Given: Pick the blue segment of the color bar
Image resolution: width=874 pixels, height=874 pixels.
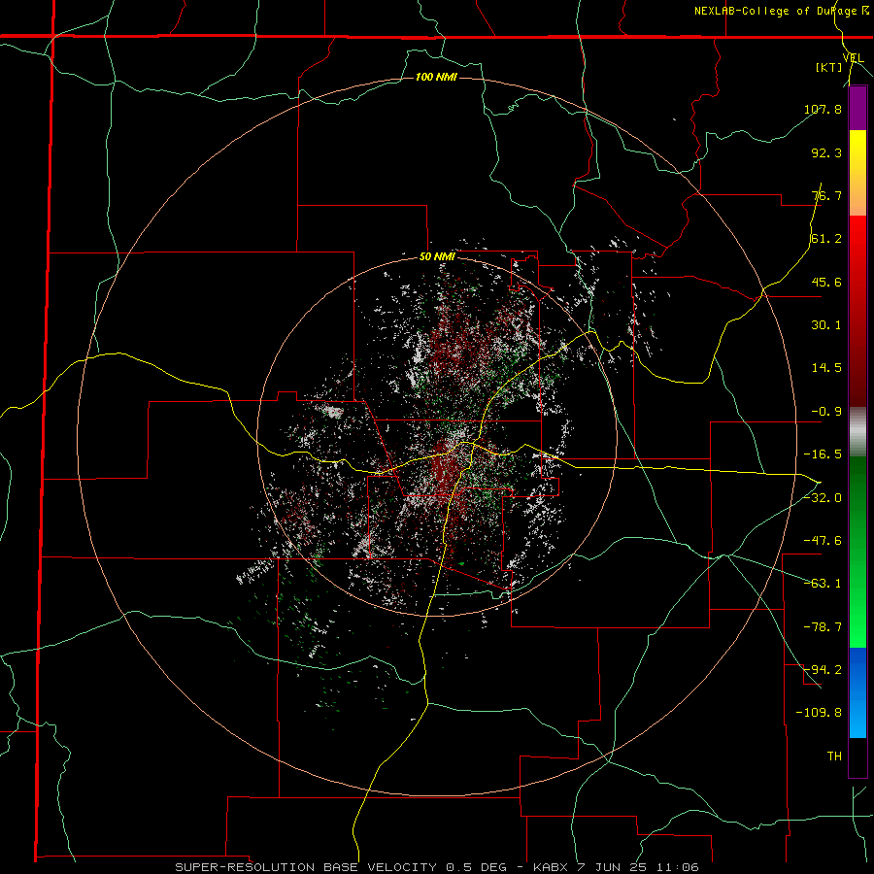Looking at the screenshot, I should point(857,692).
